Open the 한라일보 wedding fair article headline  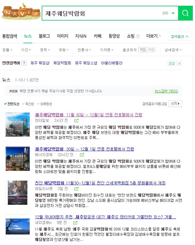(x=89, y=115)
